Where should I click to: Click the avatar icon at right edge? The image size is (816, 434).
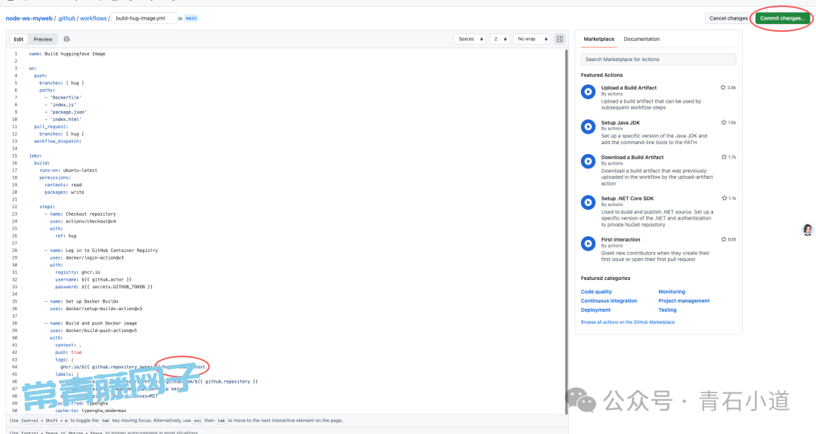808,229
